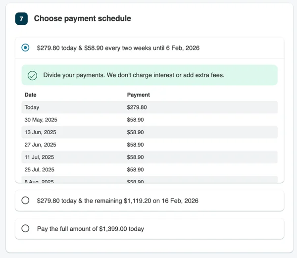Select the 27 Jun, 2025 row

(x=149, y=145)
